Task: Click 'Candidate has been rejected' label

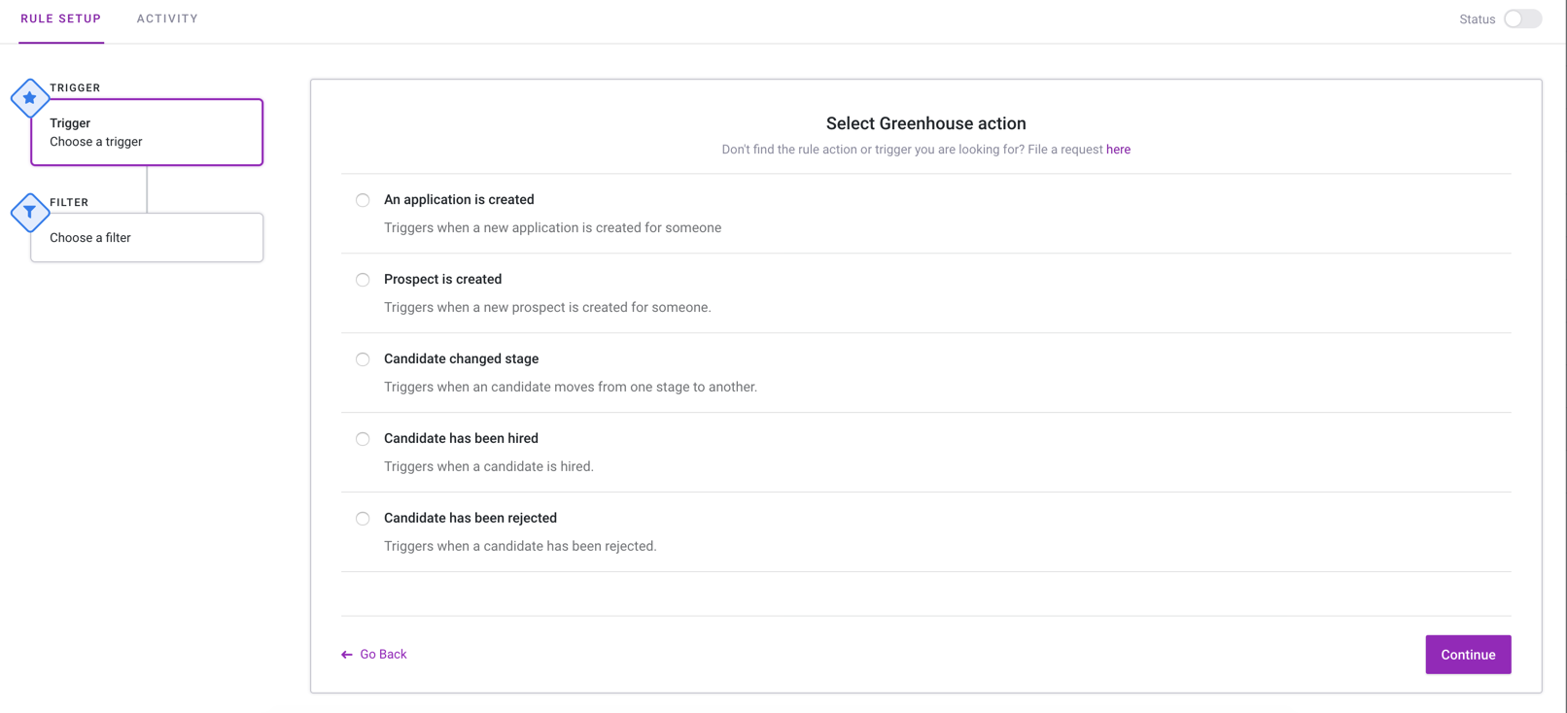Action: [470, 518]
